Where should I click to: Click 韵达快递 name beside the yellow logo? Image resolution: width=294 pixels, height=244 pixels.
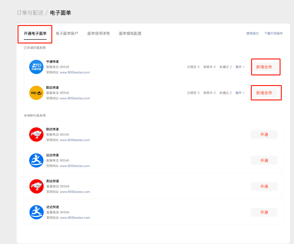(x=53, y=88)
